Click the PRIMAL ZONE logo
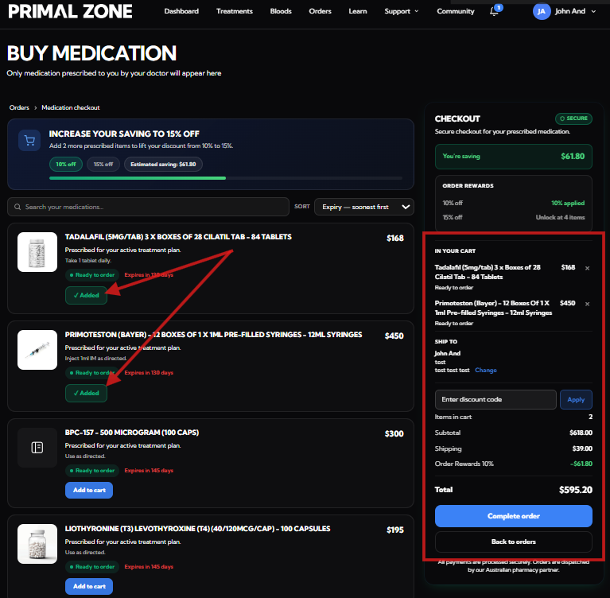Screen dimensions: 610x598 coord(70,11)
